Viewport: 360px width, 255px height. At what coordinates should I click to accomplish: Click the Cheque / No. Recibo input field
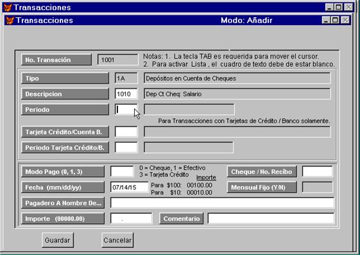point(317,171)
